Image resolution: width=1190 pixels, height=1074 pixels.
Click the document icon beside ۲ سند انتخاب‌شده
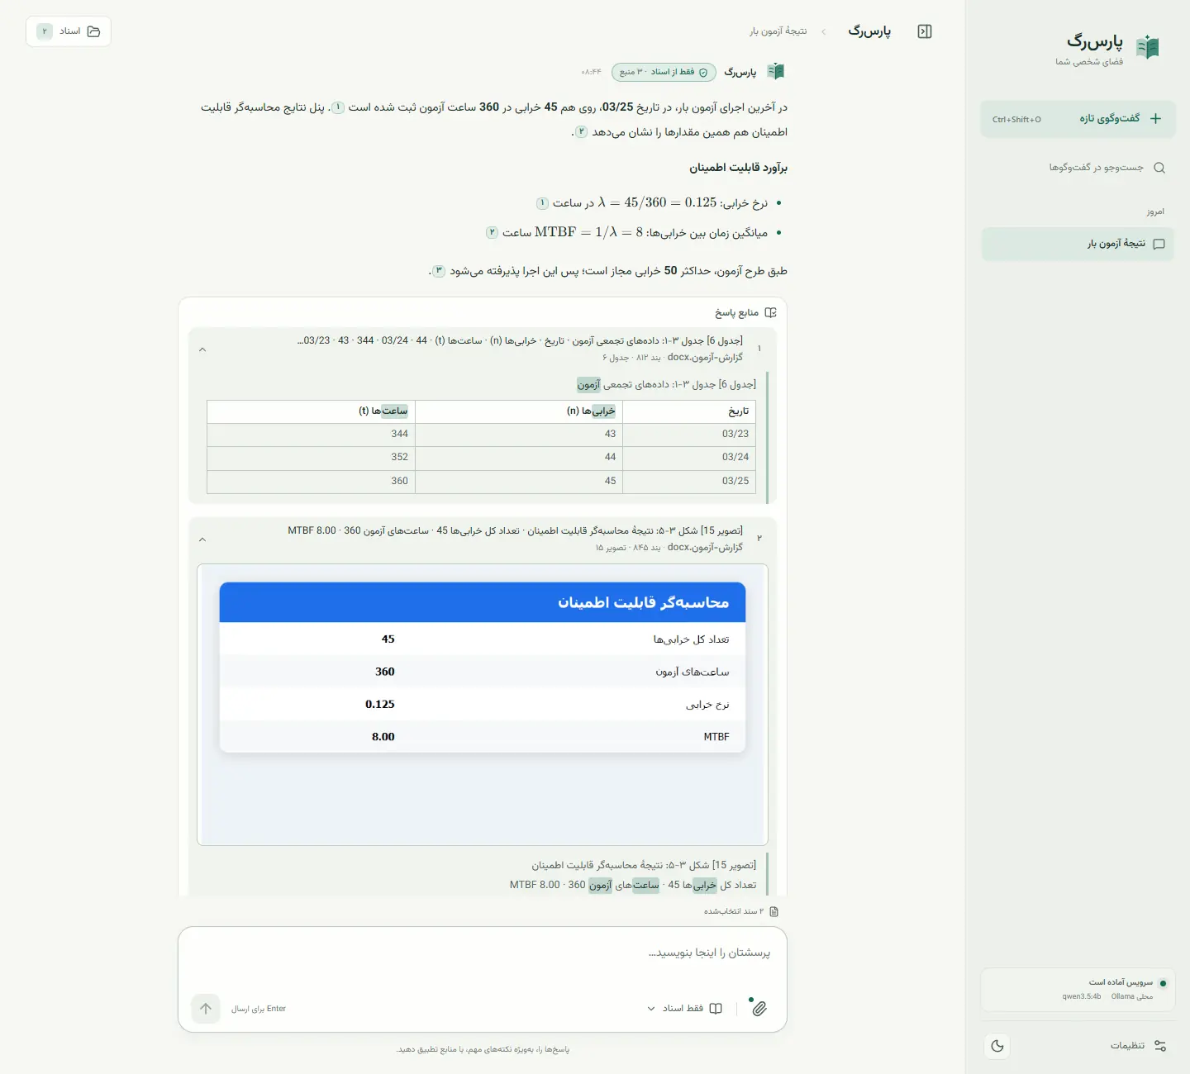tap(774, 911)
